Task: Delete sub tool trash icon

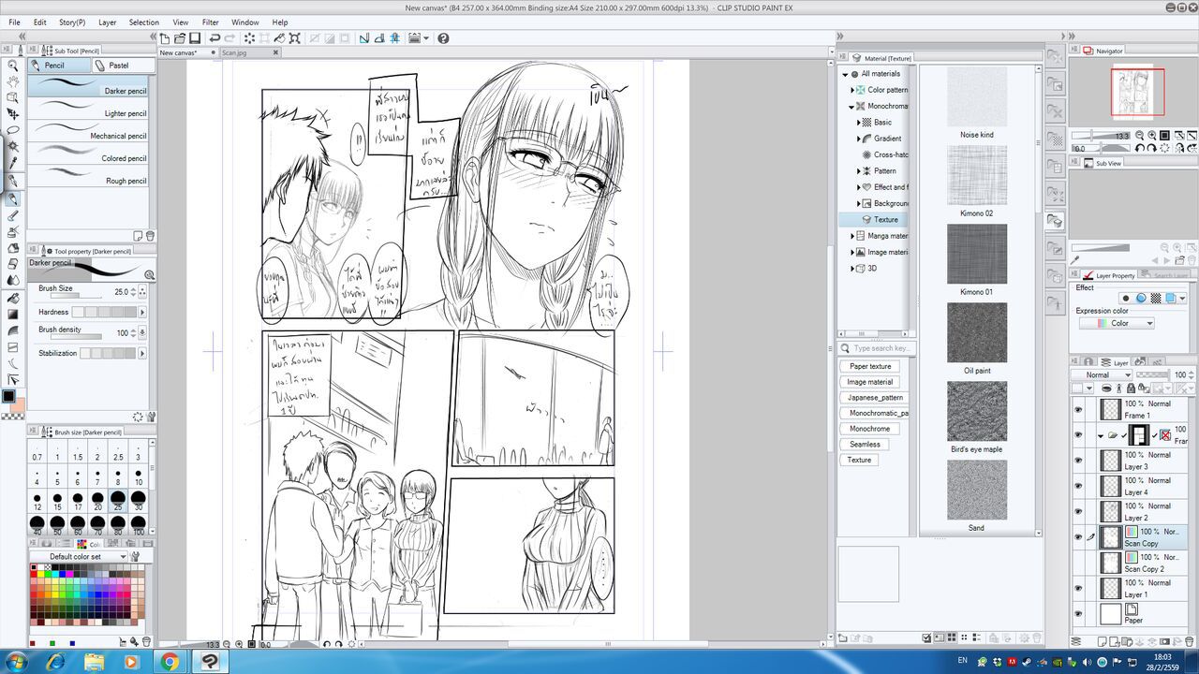Action: click(150, 236)
